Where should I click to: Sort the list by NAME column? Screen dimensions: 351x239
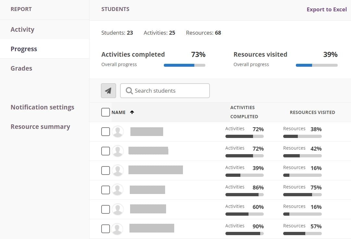[x=118, y=112]
